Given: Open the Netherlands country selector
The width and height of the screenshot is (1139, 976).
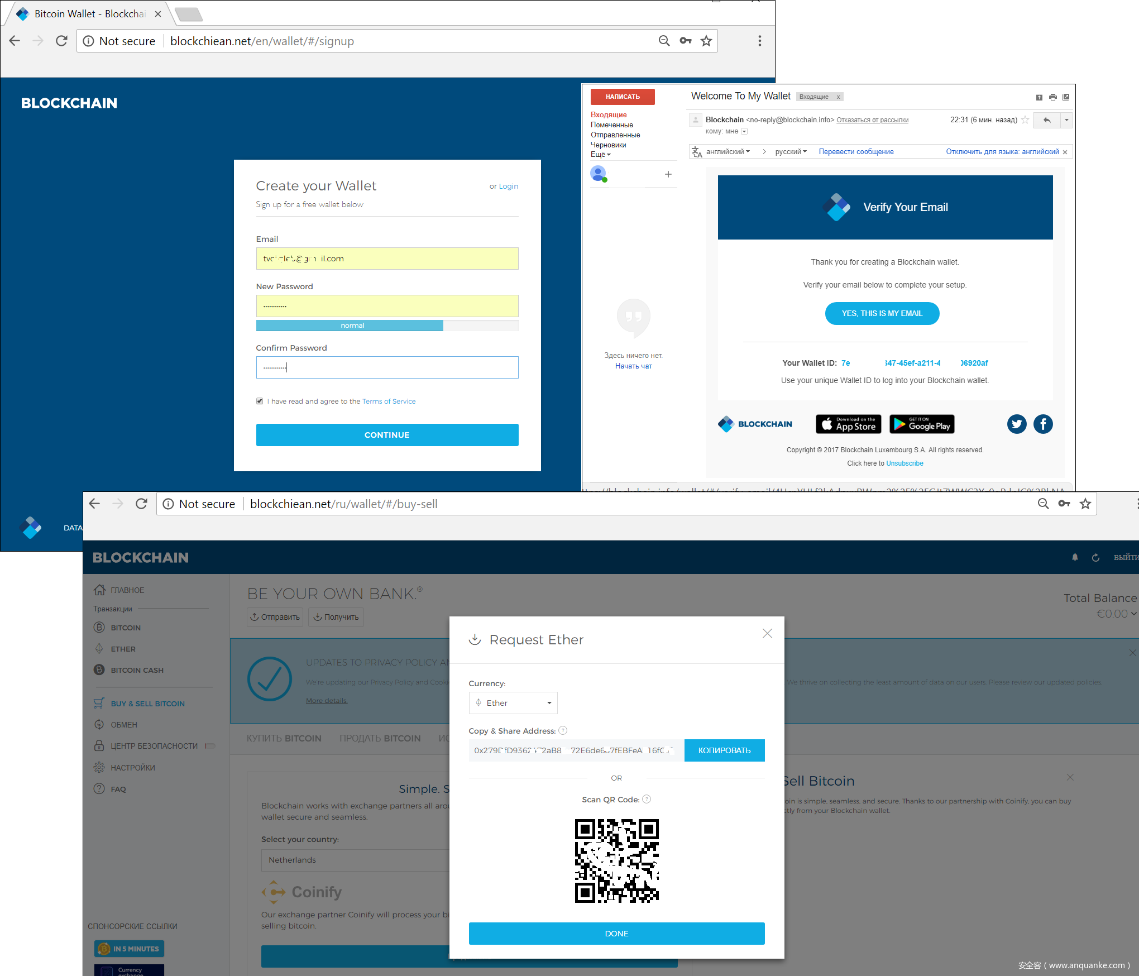Looking at the screenshot, I should pos(356,860).
